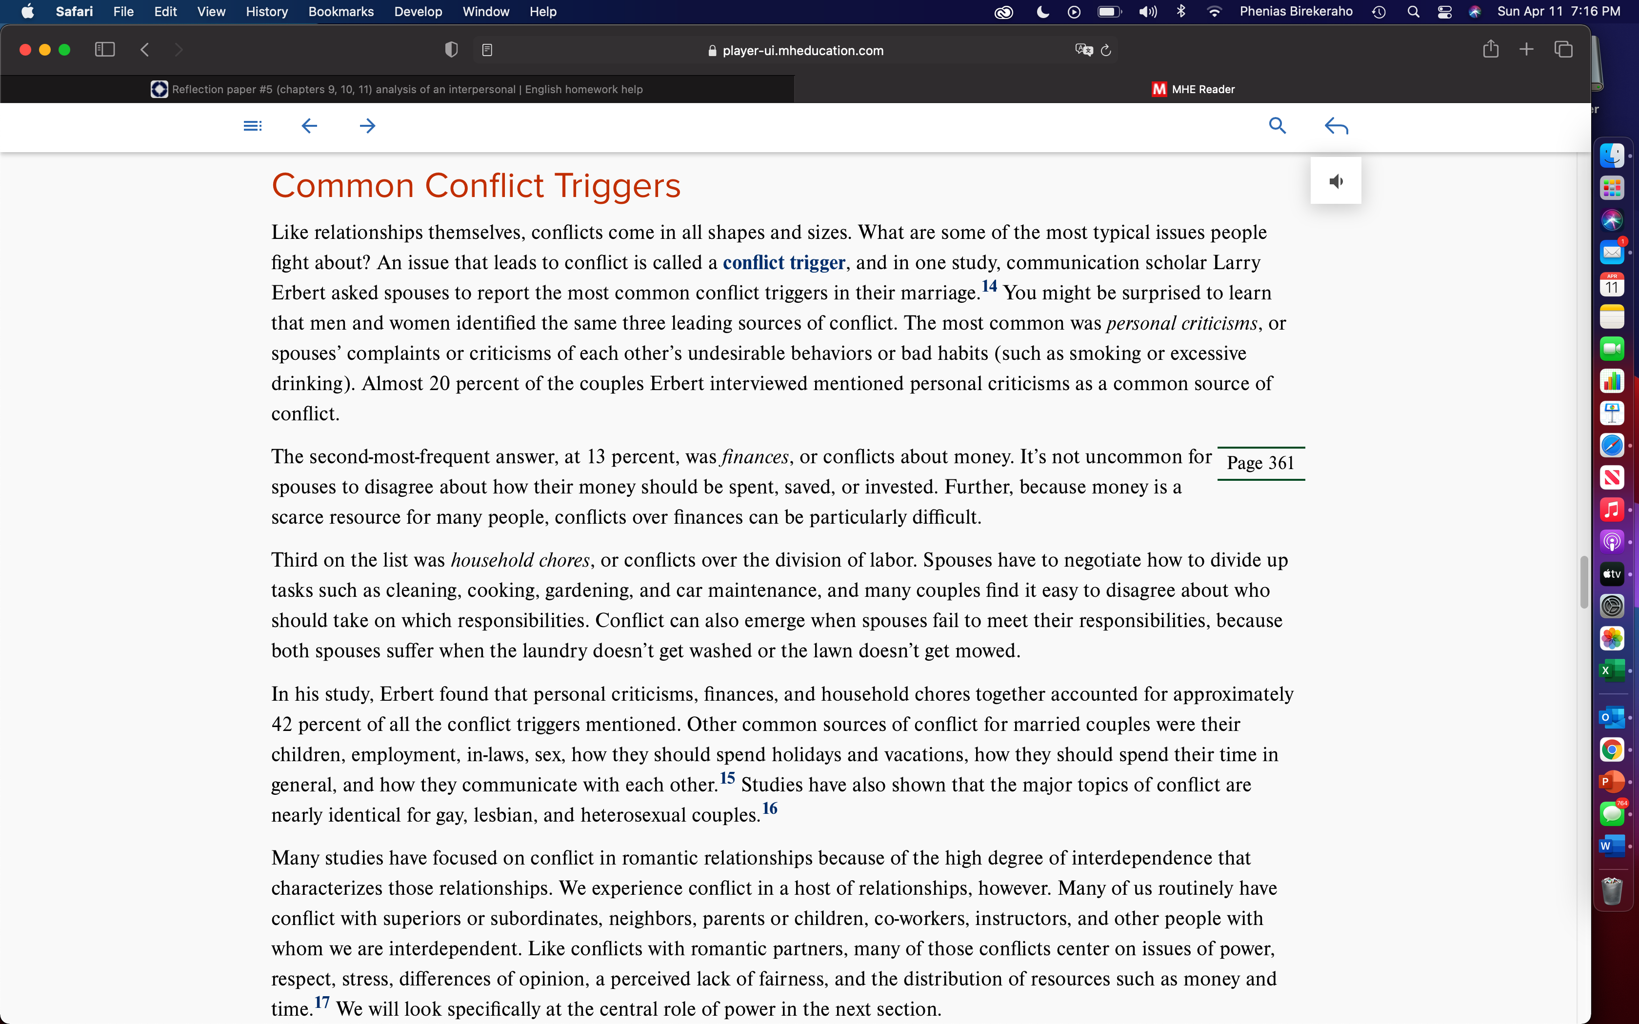1639x1024 pixels.
Task: Open footnote 15 reference
Action: 727,777
